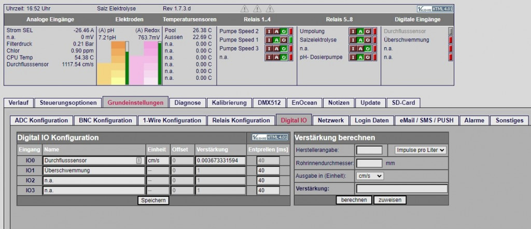Switch to the Steuerungsoptionen tab
531x229 pixels.
[x=68, y=103]
